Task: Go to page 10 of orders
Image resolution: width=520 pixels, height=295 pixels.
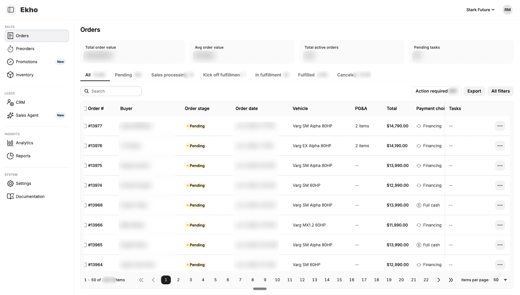Action: (x=277, y=280)
